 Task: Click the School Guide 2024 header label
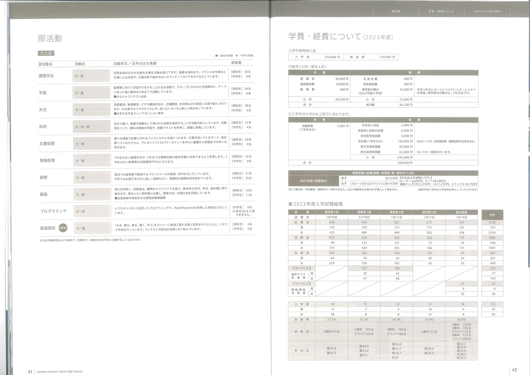coord(487,11)
